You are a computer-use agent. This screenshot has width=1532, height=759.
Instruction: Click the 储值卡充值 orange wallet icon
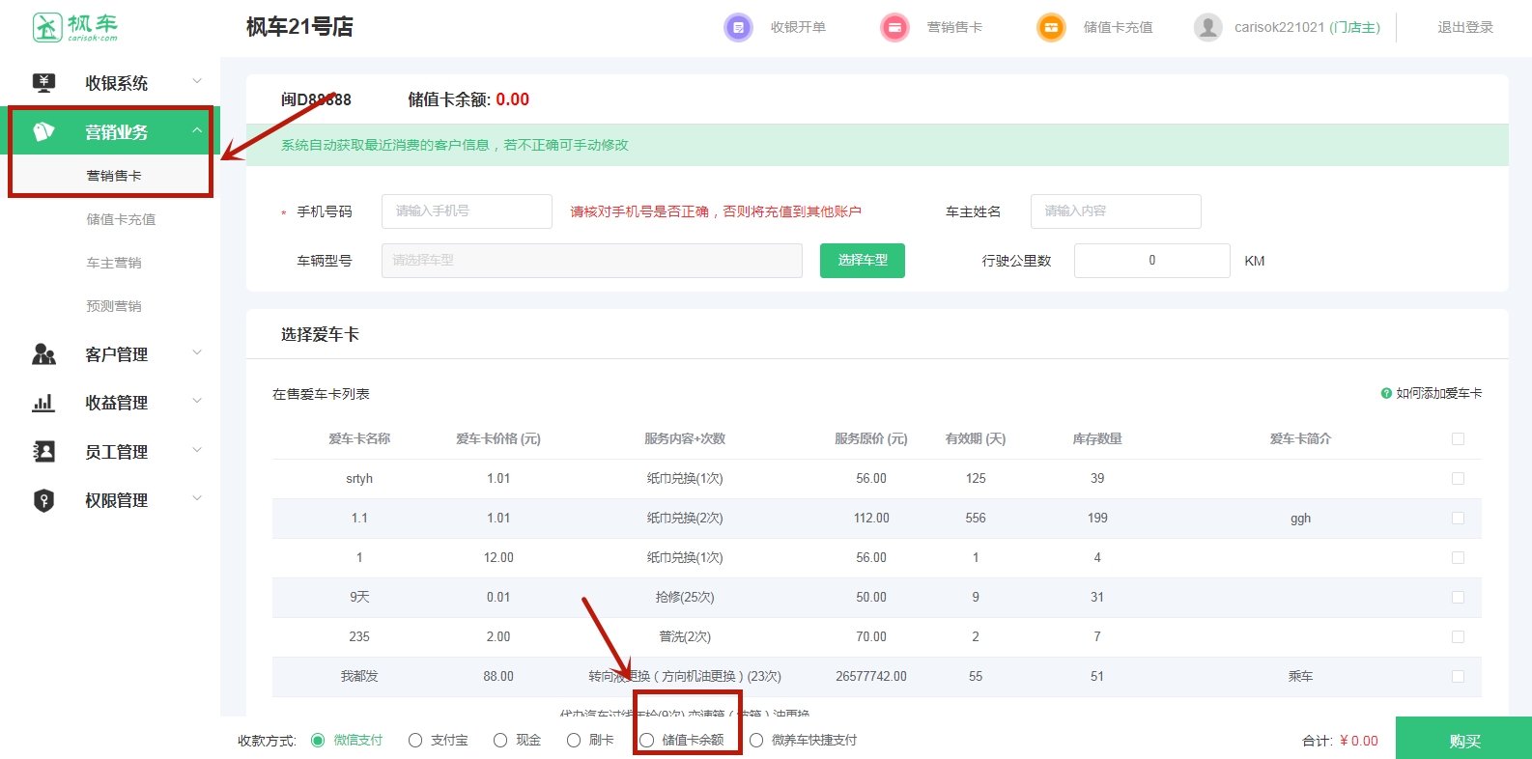(1051, 27)
